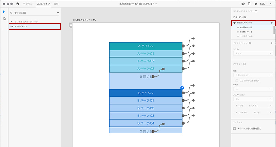
Task: Go back using the layers panel chevron
Action: 12,22
